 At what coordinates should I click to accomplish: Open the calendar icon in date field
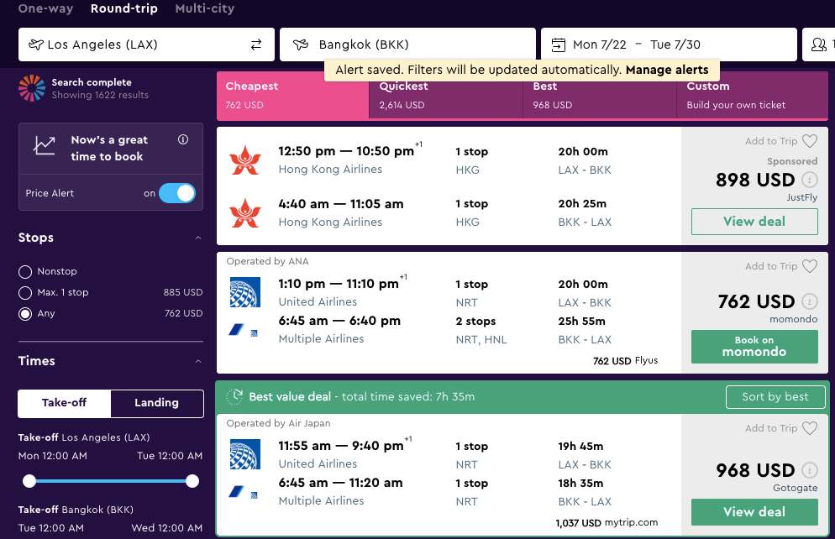558,44
